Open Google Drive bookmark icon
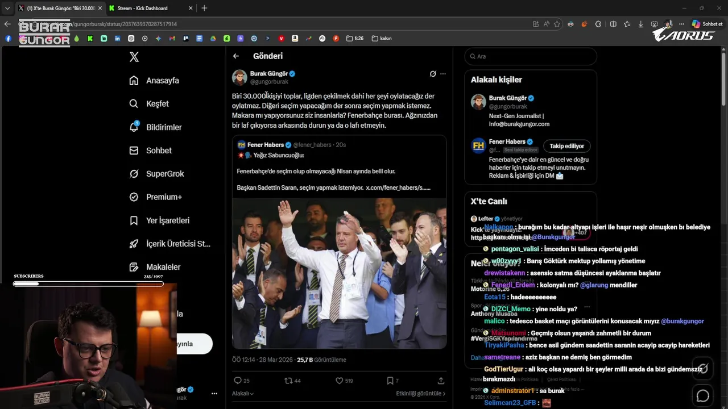This screenshot has height=409, width=728. 213,39
